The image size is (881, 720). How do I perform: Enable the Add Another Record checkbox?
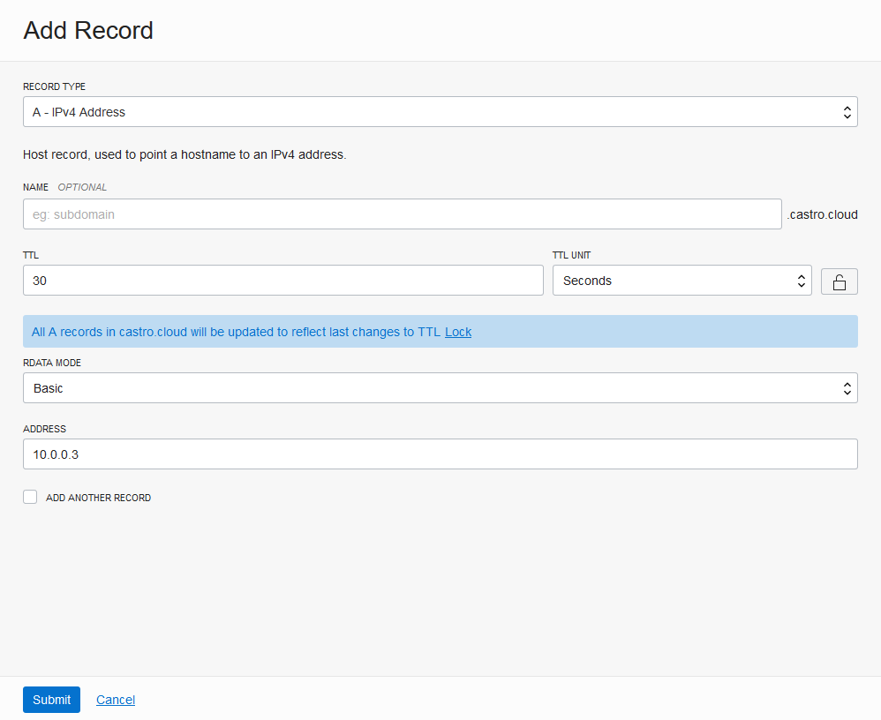tap(30, 497)
